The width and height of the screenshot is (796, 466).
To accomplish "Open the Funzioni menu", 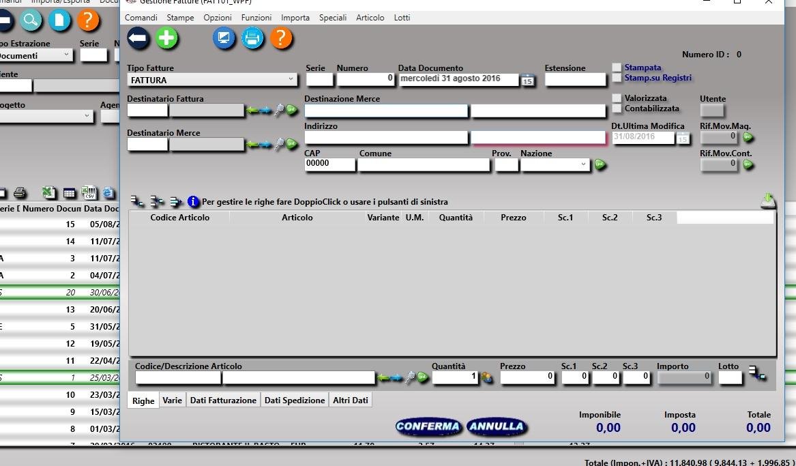I will click(256, 17).
